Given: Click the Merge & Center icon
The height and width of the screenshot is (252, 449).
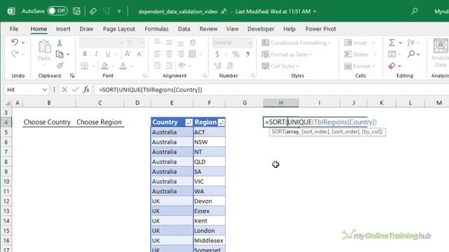Looking at the screenshot, I should click(192, 54).
